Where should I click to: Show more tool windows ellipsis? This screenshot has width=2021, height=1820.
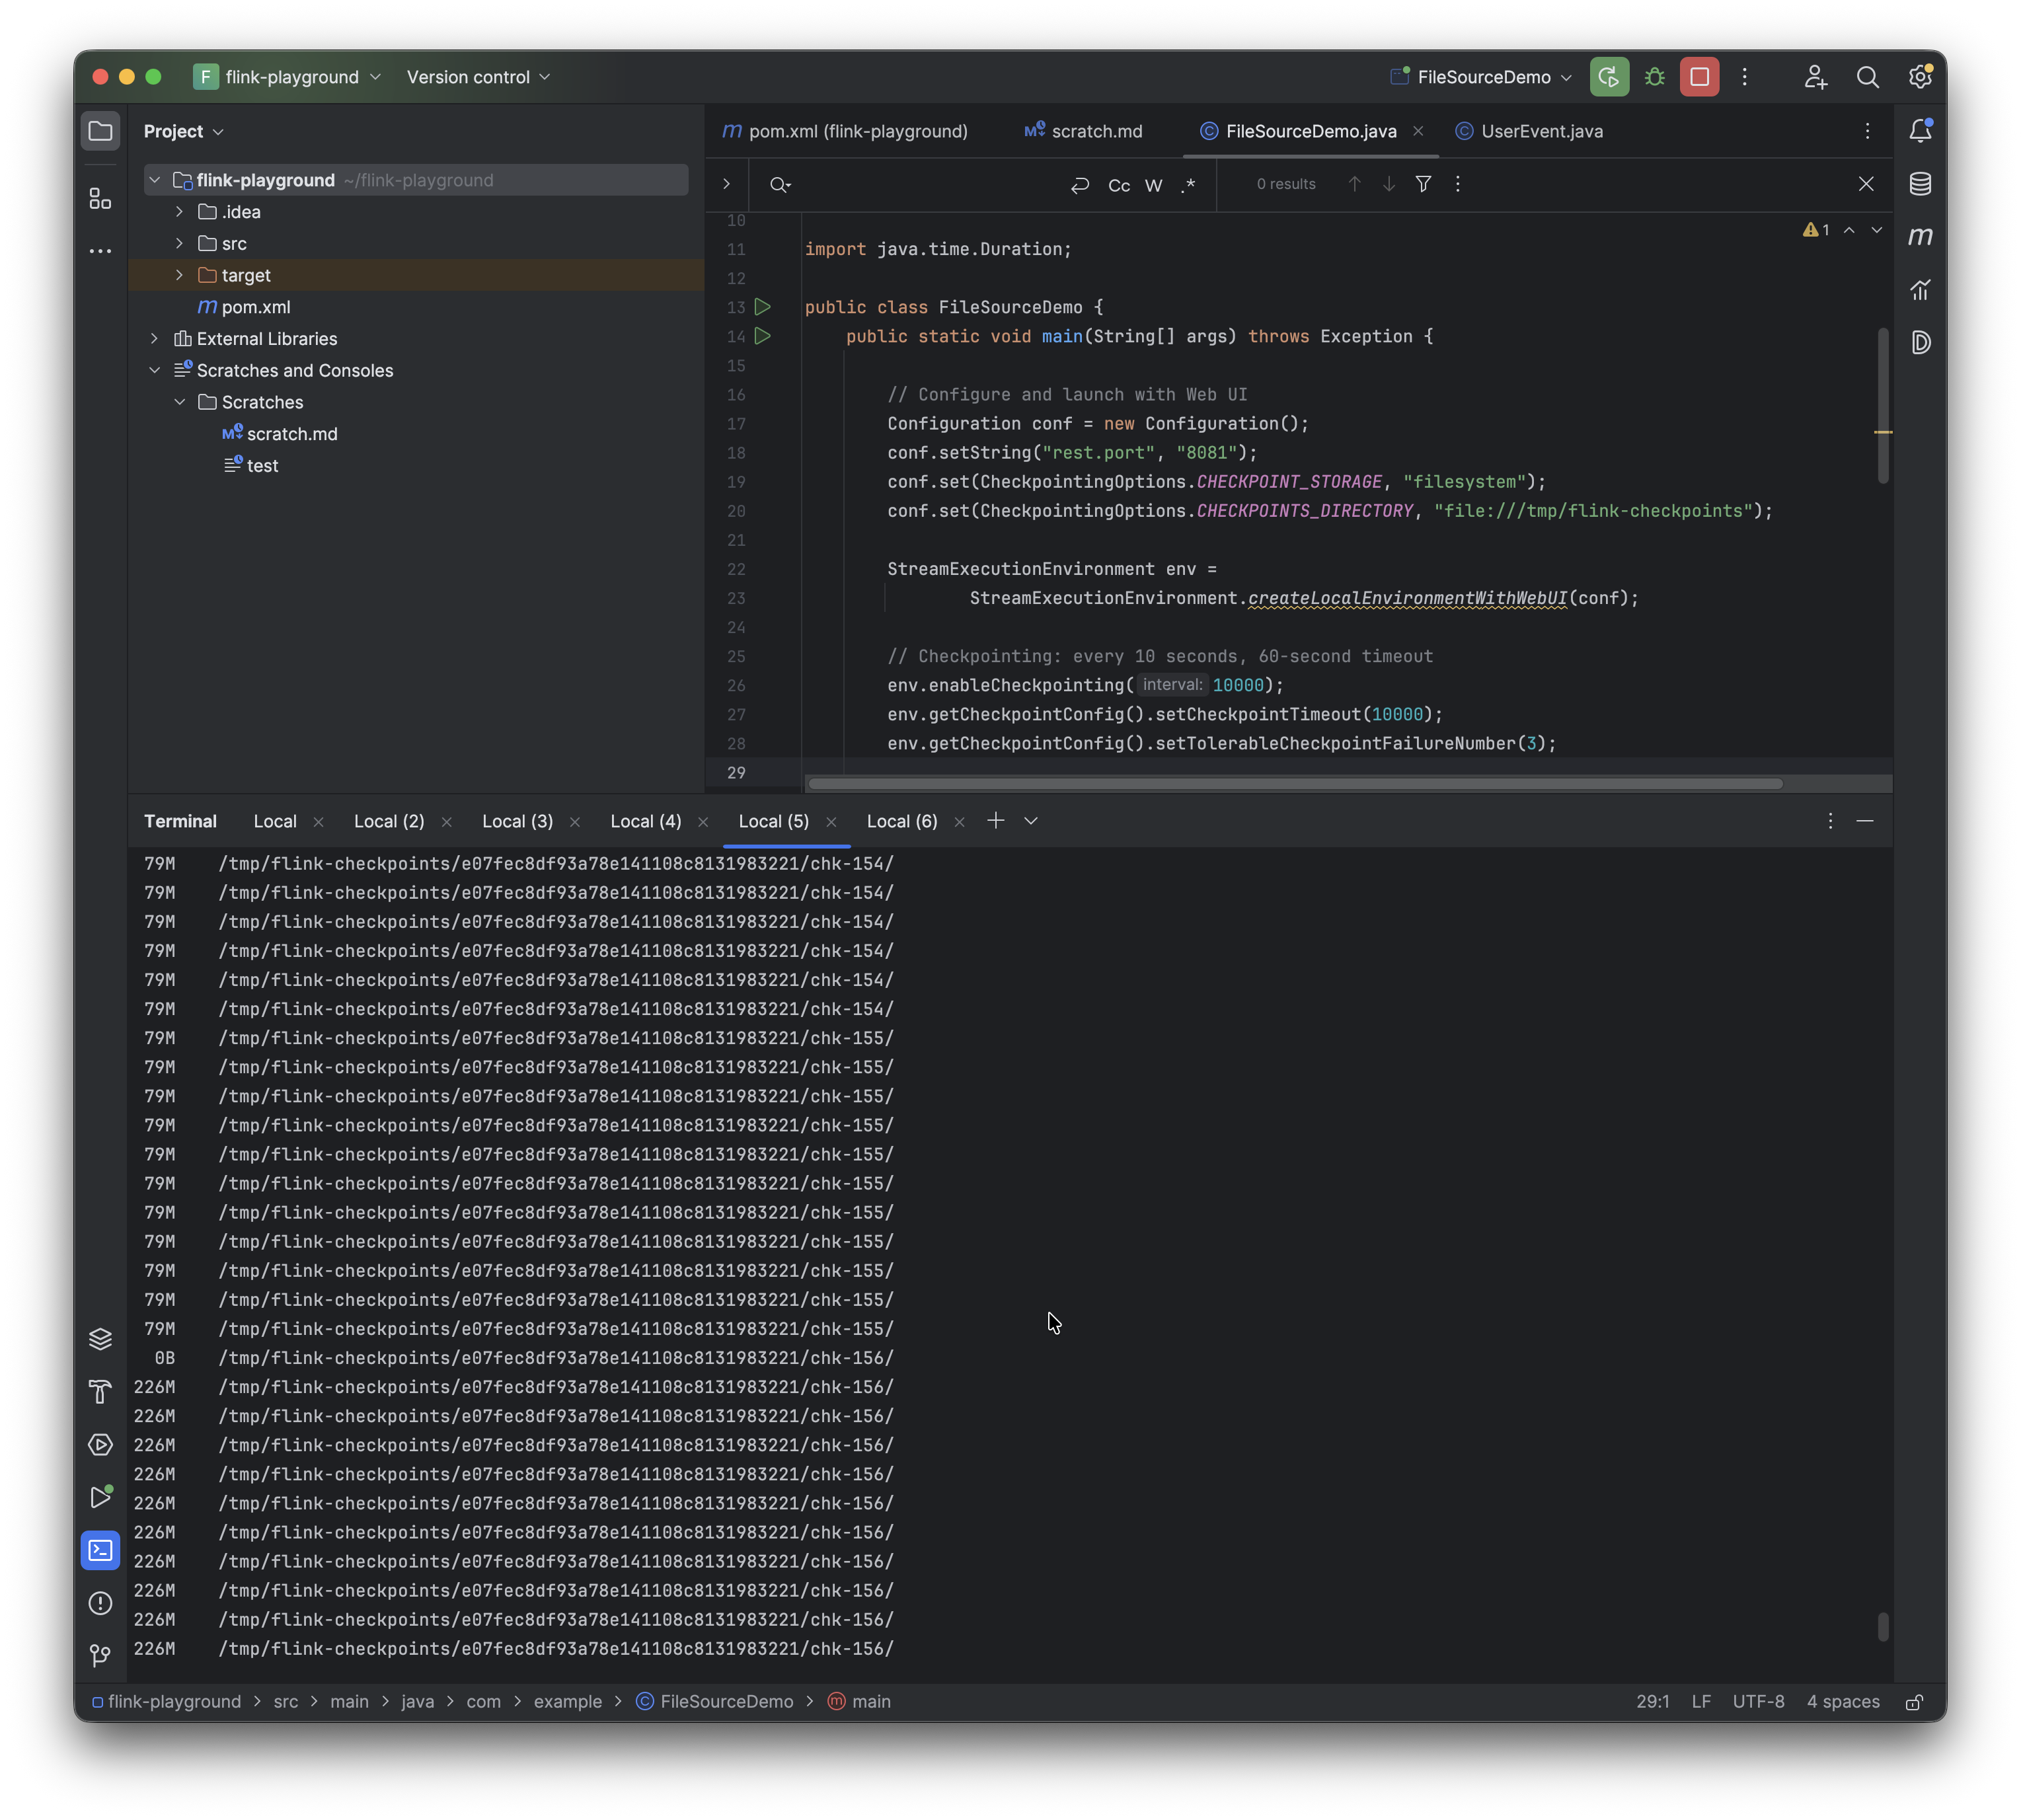[100, 250]
